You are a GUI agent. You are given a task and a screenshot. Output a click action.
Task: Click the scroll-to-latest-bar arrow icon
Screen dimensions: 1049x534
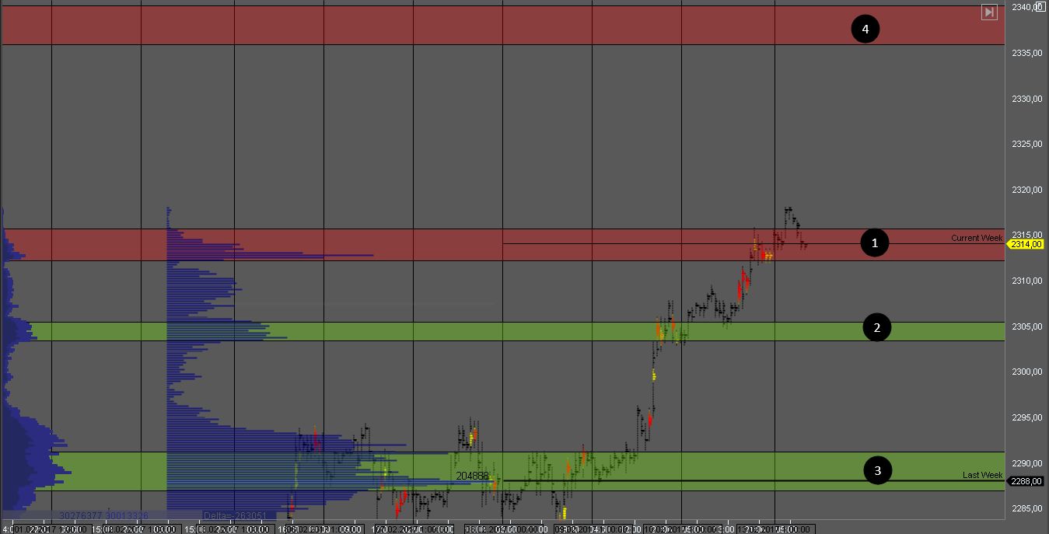click(989, 12)
